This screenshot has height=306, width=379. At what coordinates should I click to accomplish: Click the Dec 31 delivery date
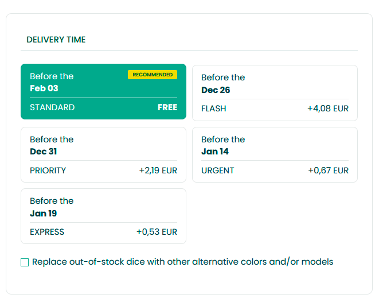[44, 152]
